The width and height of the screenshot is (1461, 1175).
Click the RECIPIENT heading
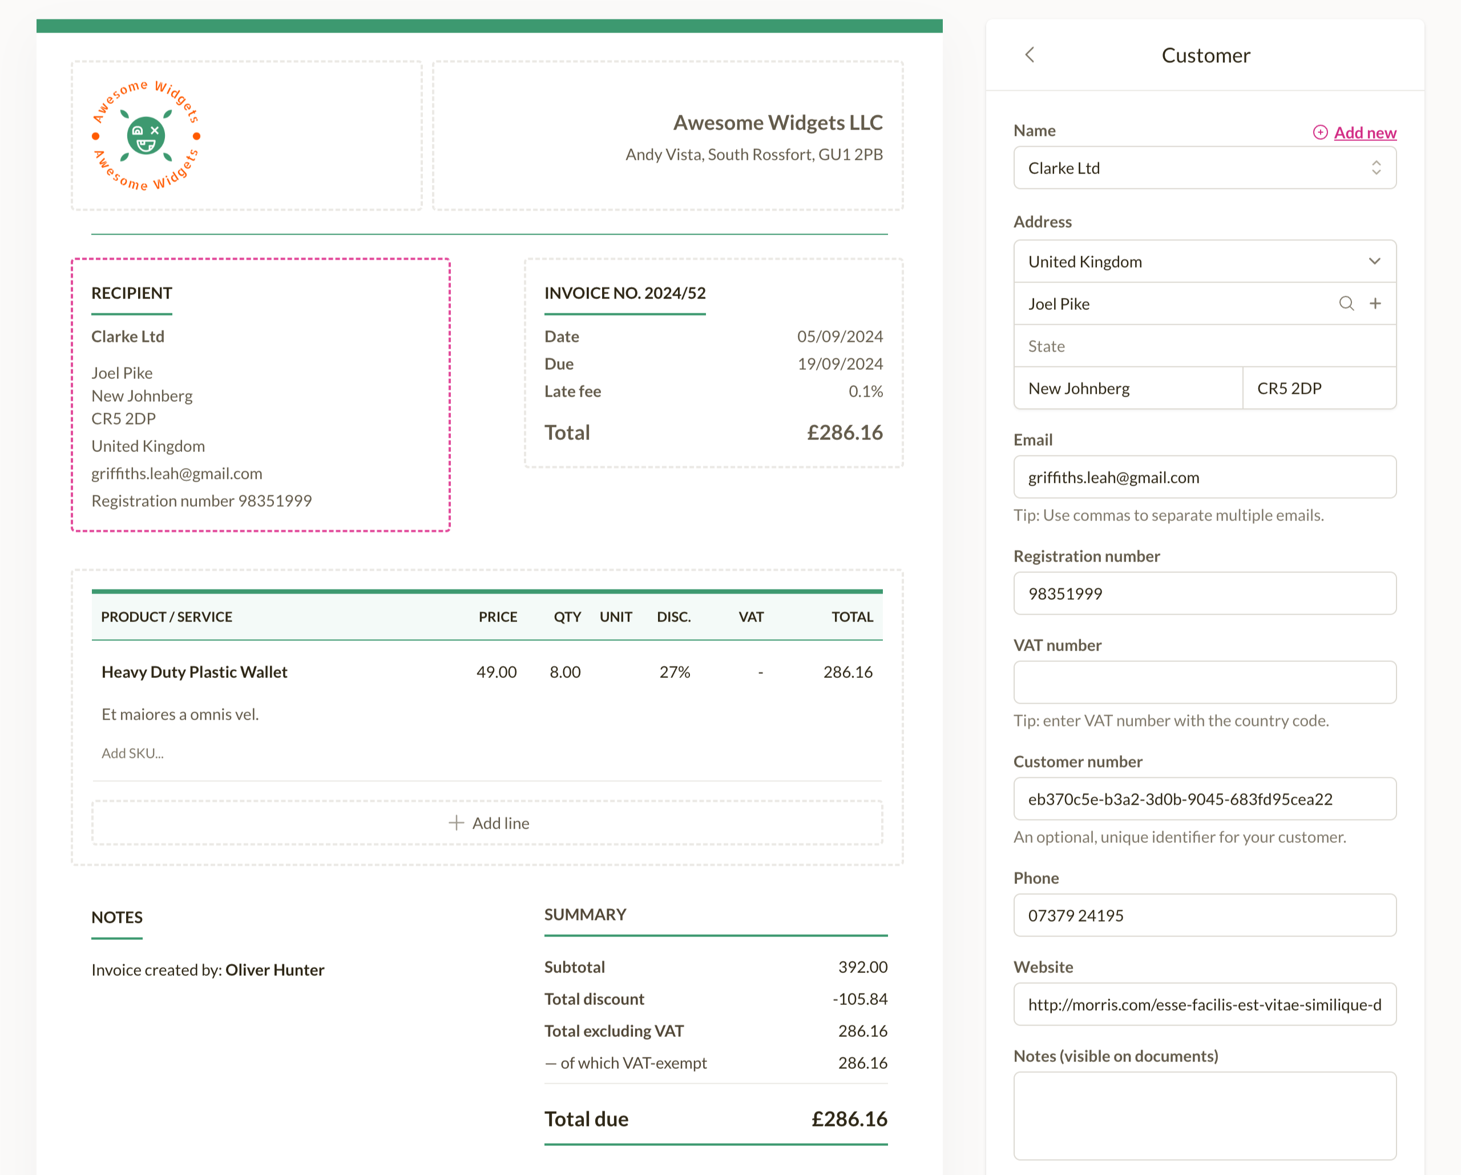131,293
